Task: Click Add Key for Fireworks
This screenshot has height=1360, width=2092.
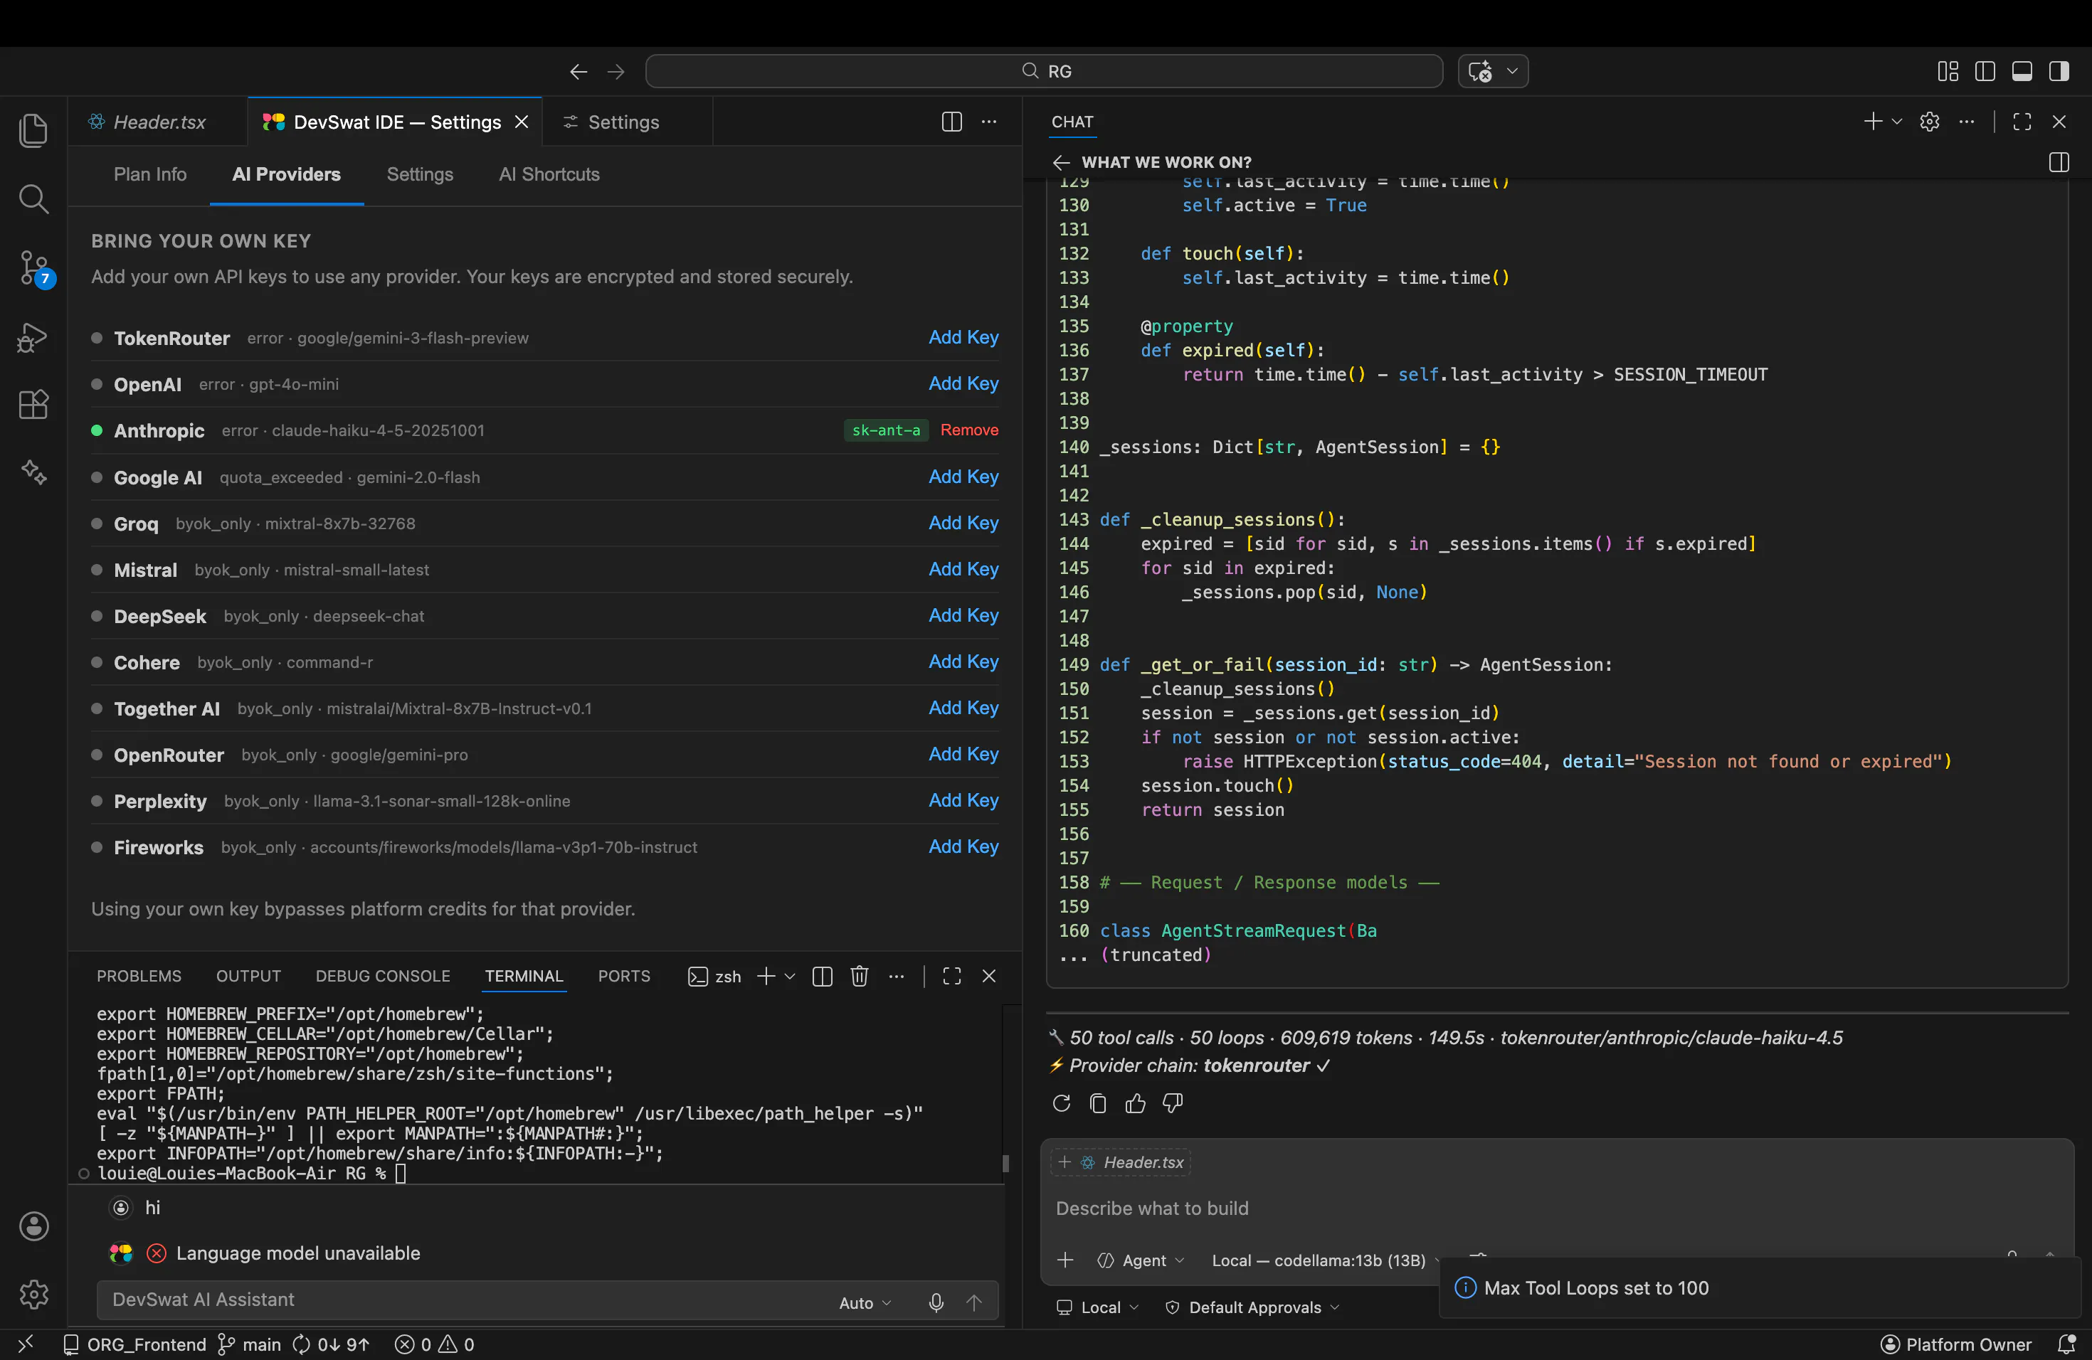Action: [x=963, y=846]
